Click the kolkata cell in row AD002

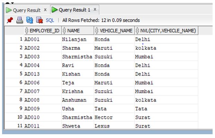coord(166,48)
